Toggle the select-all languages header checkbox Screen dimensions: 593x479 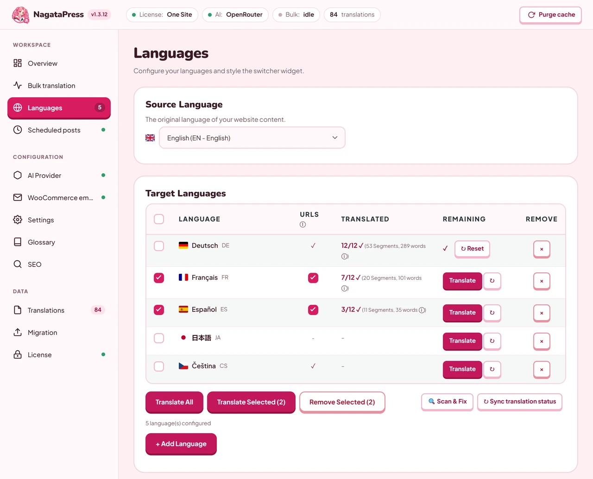(x=159, y=219)
